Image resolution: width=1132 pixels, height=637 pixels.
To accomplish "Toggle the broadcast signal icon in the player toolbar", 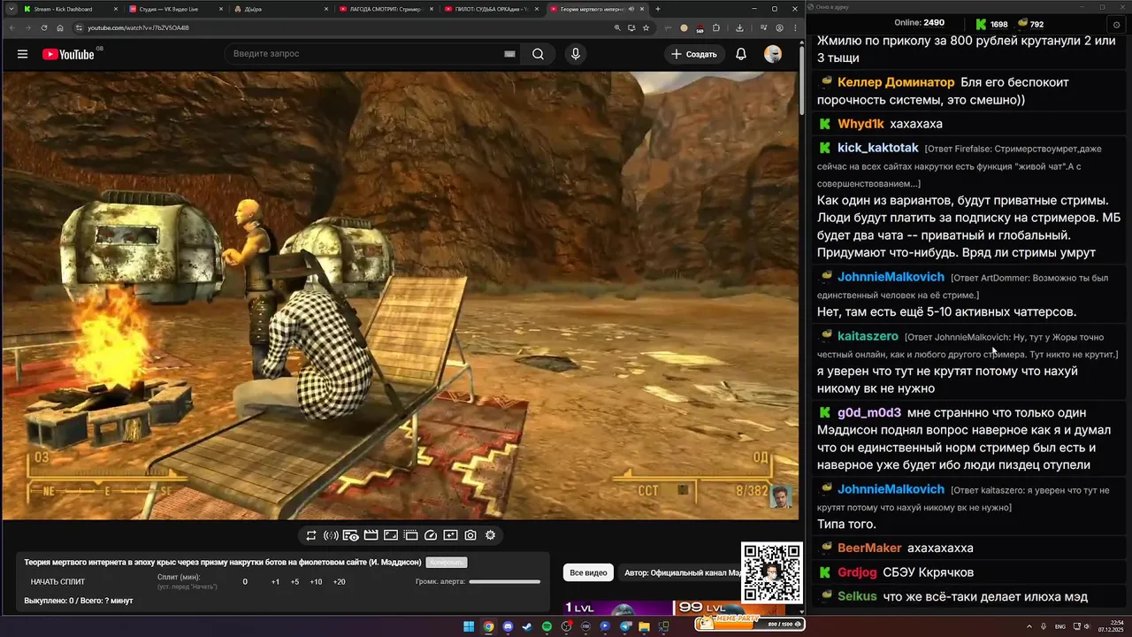I will coord(331,535).
